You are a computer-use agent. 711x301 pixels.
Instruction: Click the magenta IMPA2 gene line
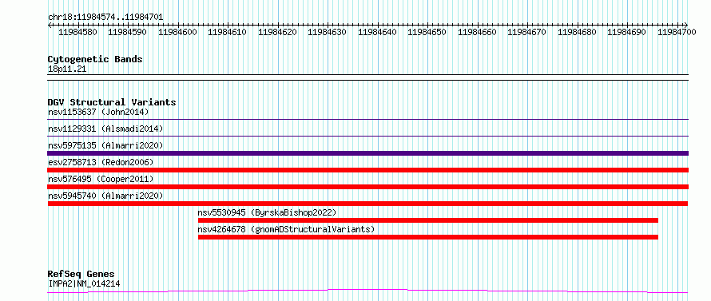(x=367, y=291)
